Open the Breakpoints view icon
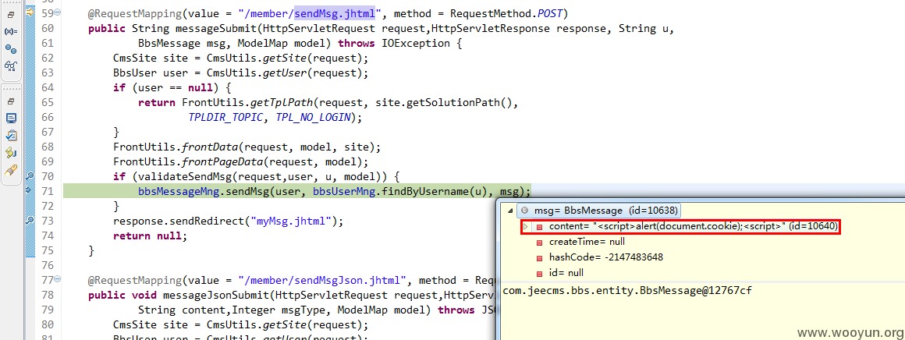Image resolution: width=905 pixels, height=340 pixels. tap(10, 49)
